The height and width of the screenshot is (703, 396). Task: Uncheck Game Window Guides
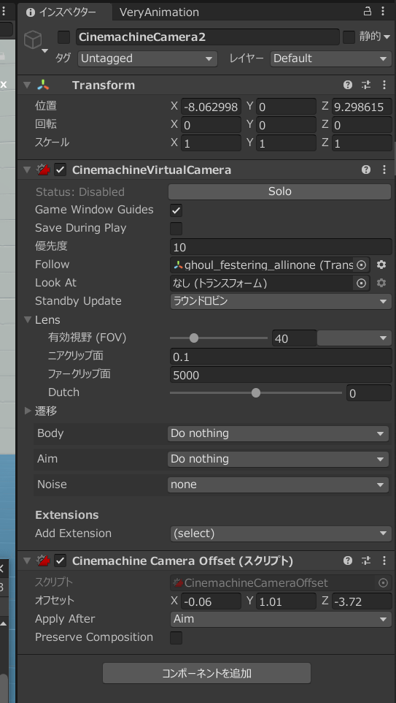[x=176, y=210]
